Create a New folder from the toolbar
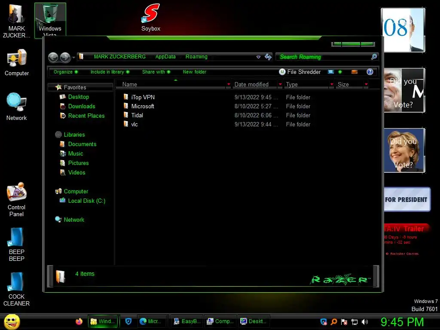The height and width of the screenshot is (330, 440). pyautogui.click(x=195, y=72)
